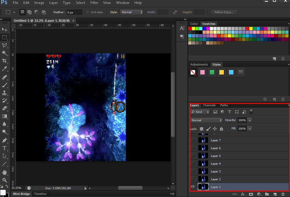Select the Magic Wand tool
290x197 pixels.
4,53
